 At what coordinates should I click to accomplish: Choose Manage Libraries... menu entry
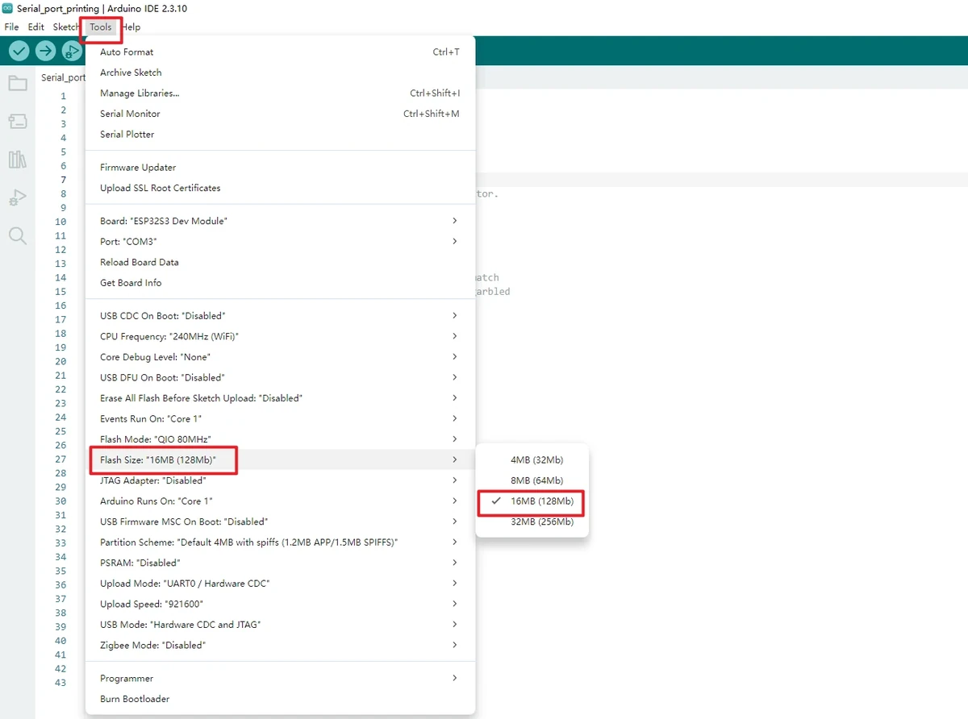click(281, 94)
